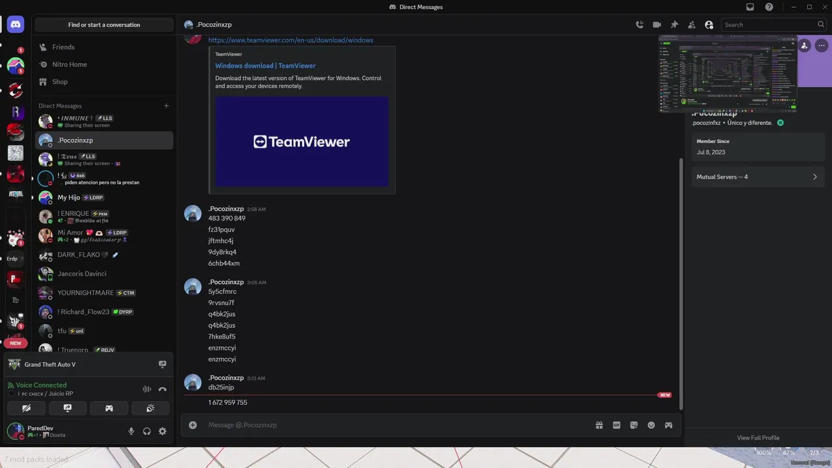Click the Search field in header
This screenshot has width=832, height=468.
point(773,25)
